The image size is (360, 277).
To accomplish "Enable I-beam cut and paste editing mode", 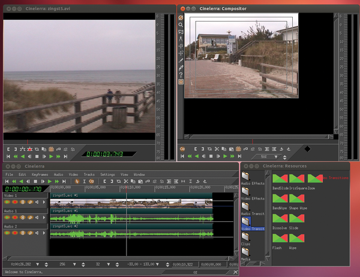I will tap(84, 181).
